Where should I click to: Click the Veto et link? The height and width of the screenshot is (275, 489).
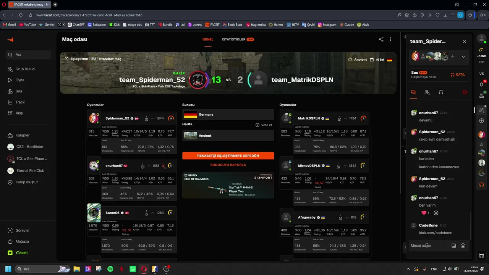click(x=264, y=125)
